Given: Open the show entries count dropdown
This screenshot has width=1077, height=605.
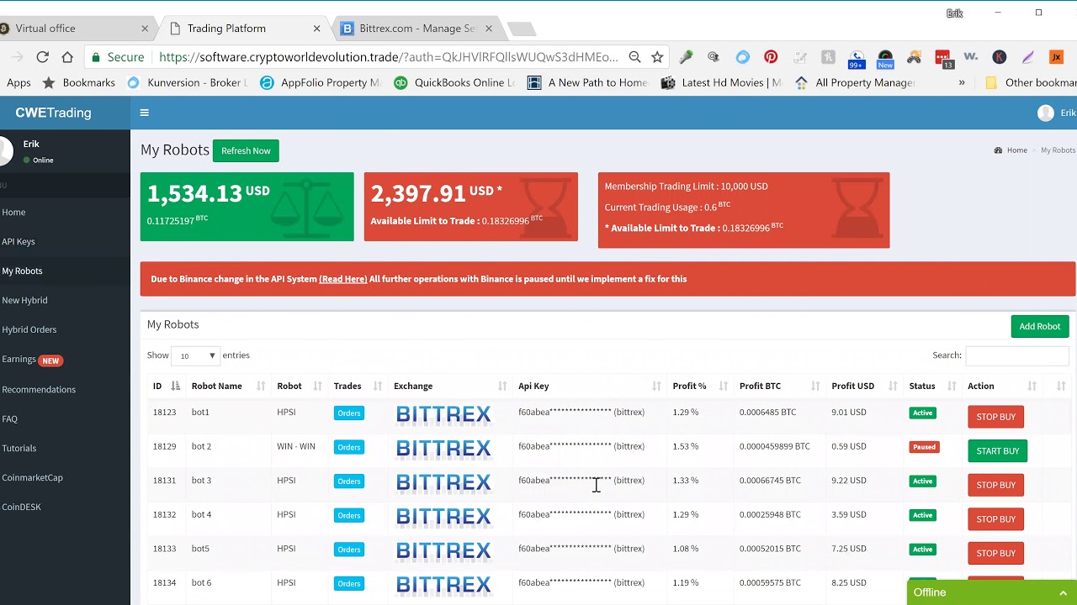Looking at the screenshot, I should 195,355.
